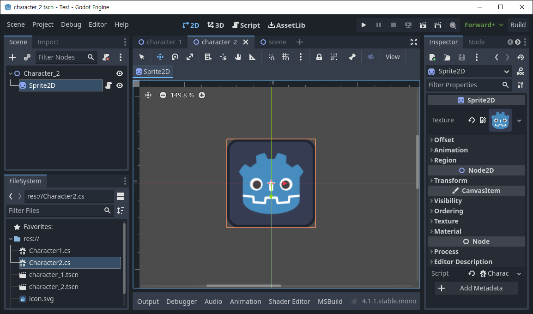Expand the Visibility property section
The height and width of the screenshot is (314, 533).
click(x=476, y=201)
